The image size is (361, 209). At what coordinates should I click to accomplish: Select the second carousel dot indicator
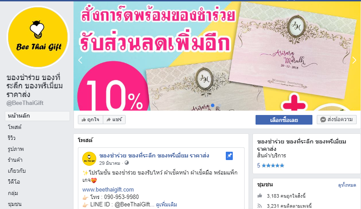(219, 105)
